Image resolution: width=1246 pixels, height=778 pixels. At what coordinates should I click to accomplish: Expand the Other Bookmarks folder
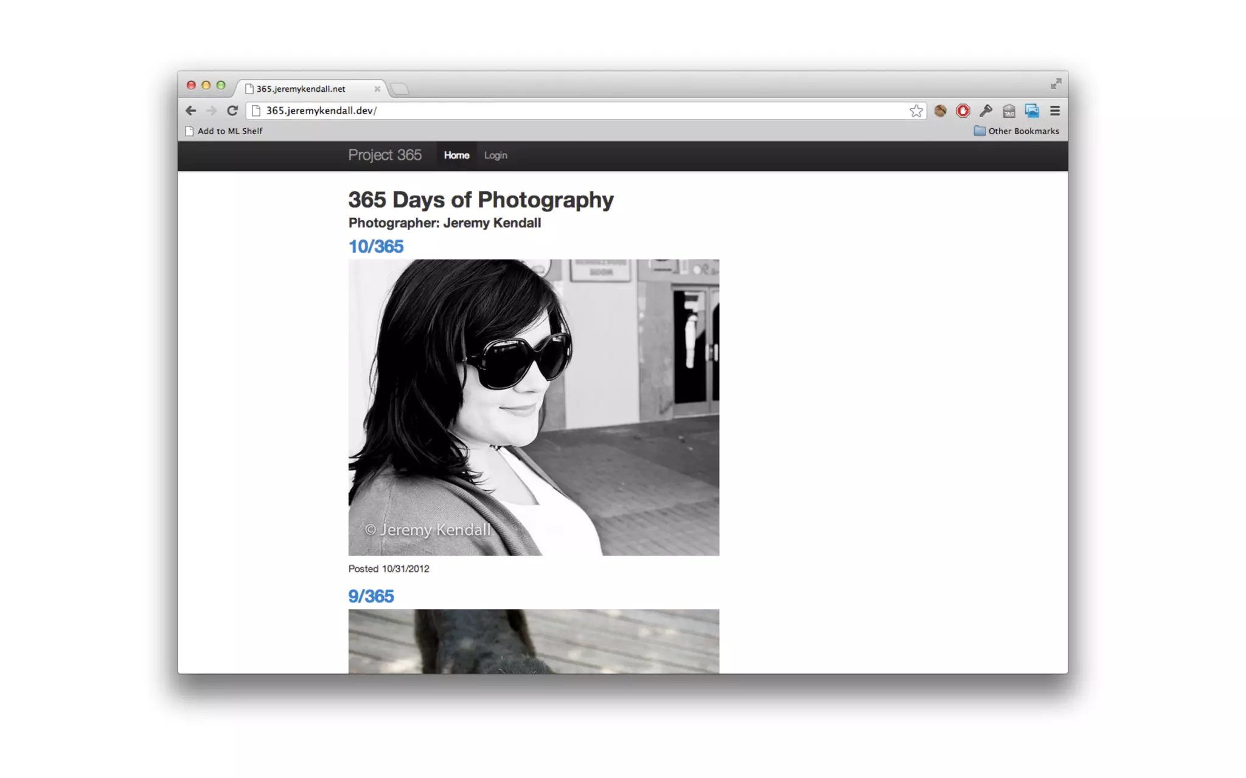tap(1016, 131)
